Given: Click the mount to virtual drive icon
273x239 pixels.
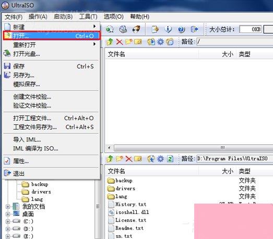Looking at the screenshot, I should (x=123, y=29).
